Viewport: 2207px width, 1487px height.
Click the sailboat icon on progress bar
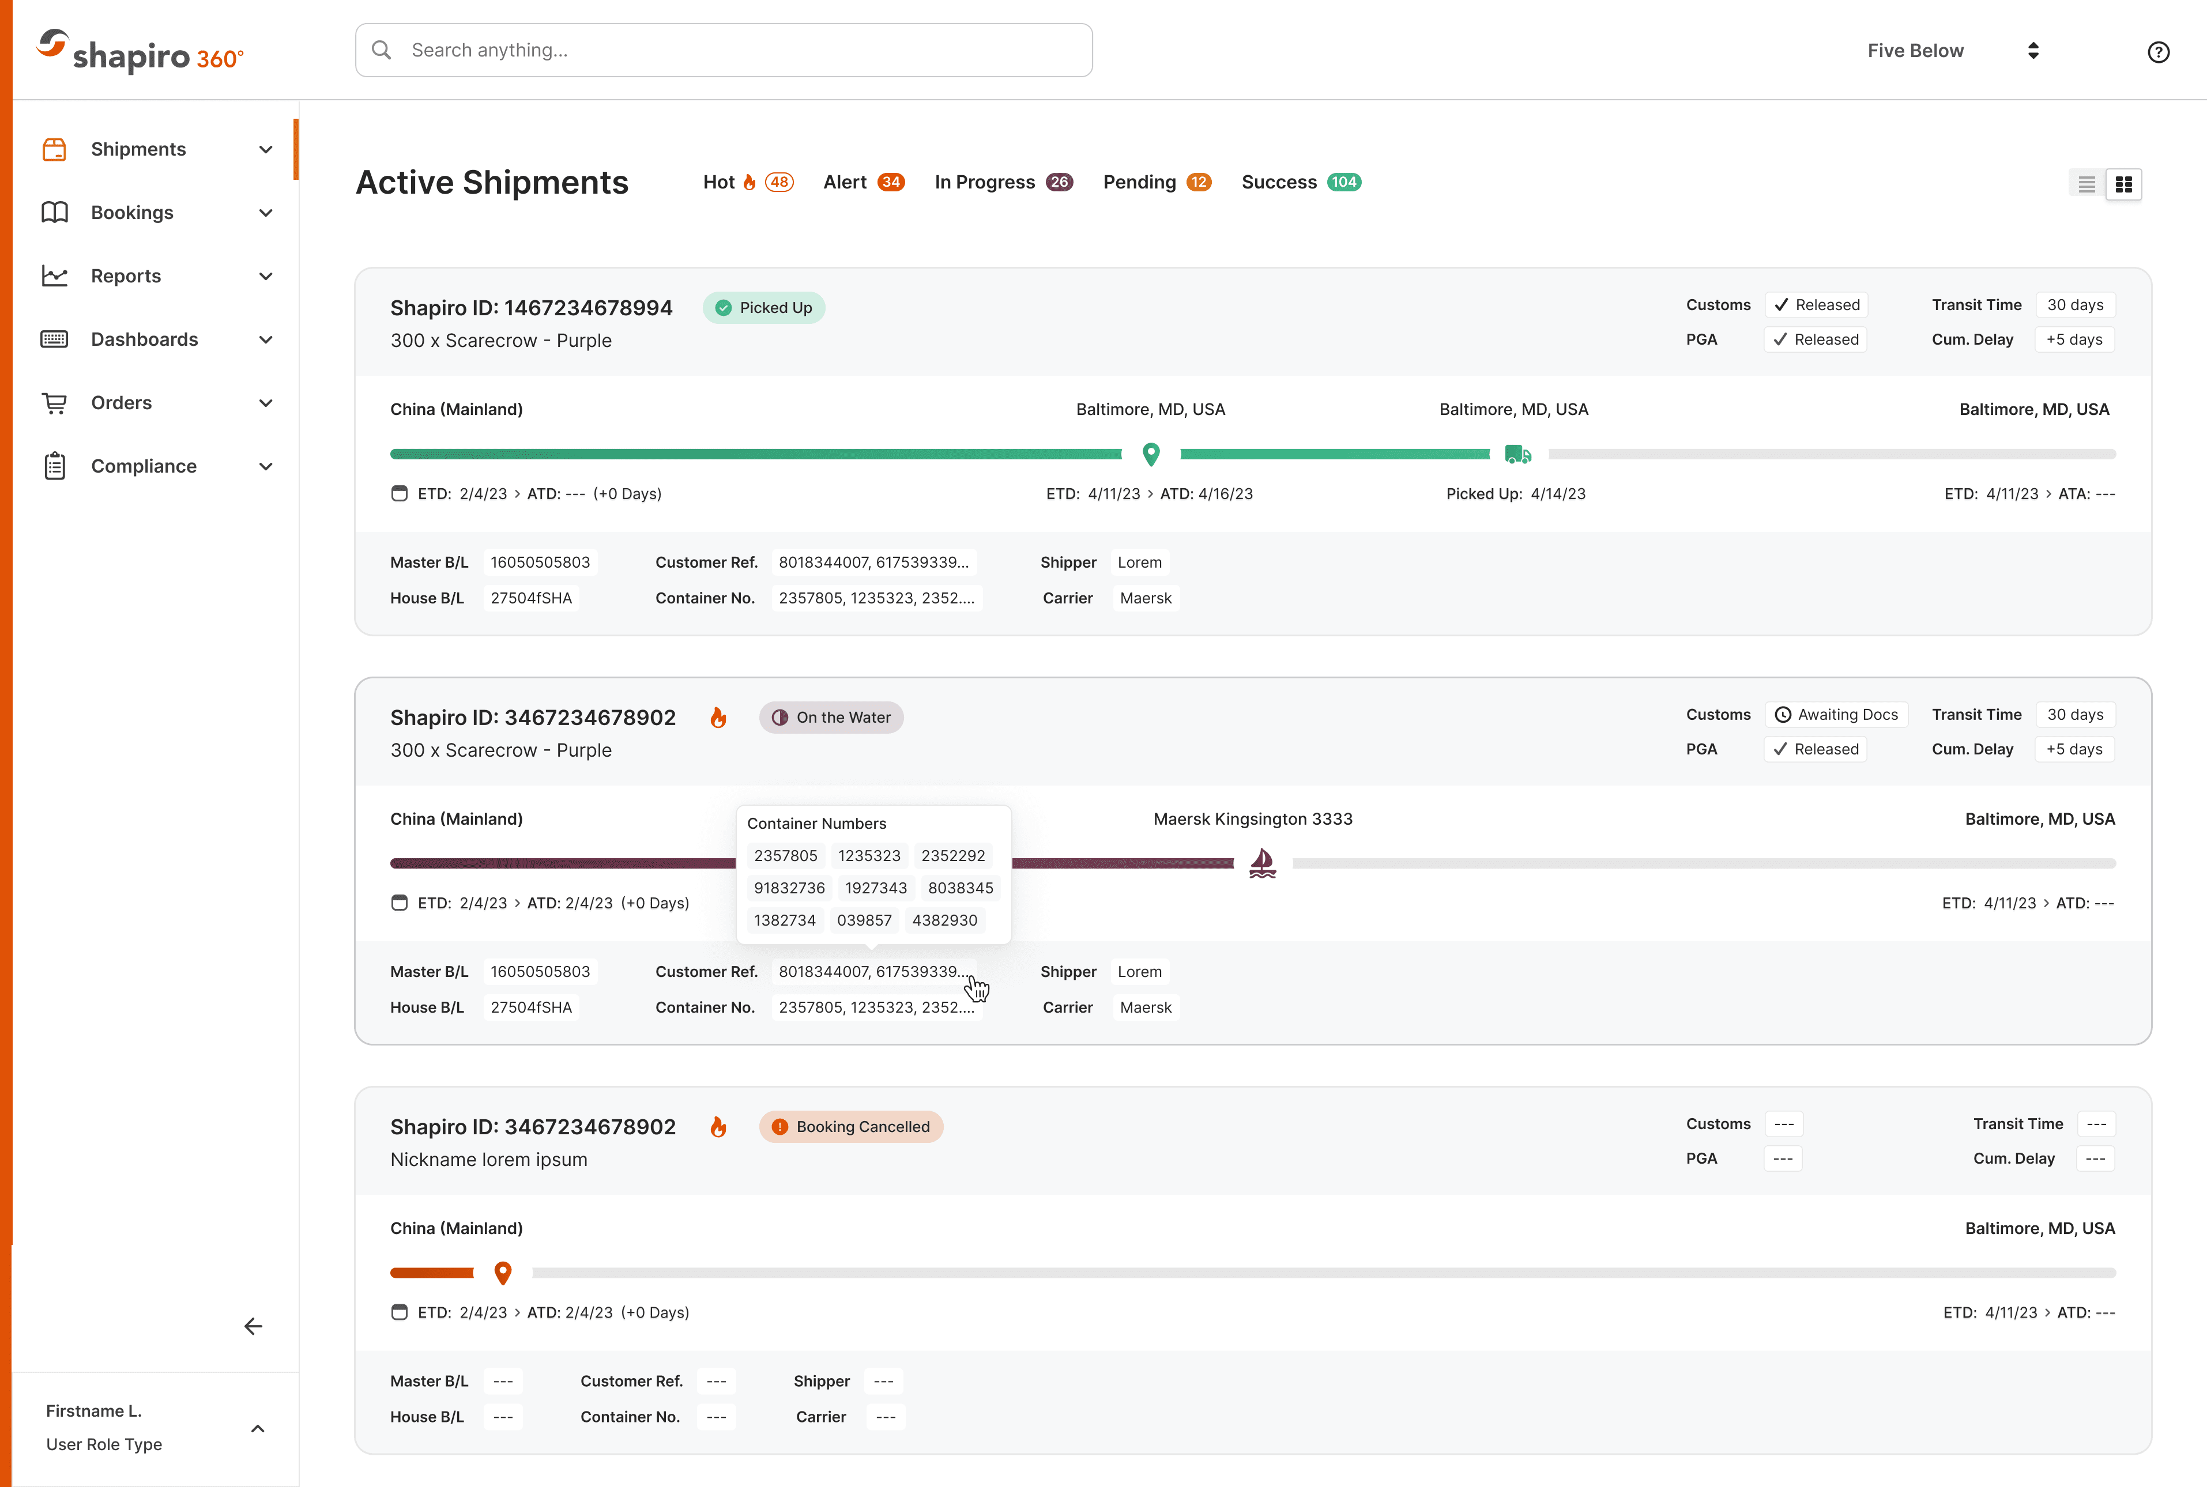point(1263,863)
